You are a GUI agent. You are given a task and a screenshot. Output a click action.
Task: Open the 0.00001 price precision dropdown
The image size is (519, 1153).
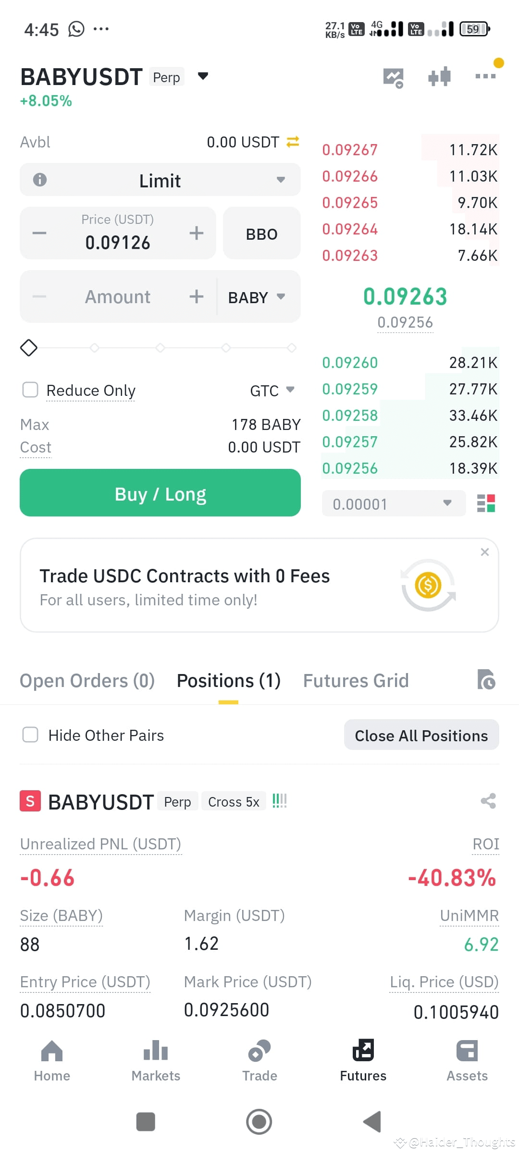(x=394, y=503)
